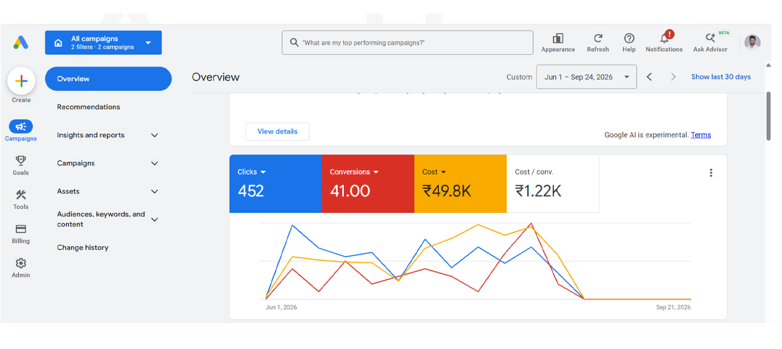Click the Overview page heading
Screen dimensions: 782x349
pyautogui.click(x=216, y=77)
